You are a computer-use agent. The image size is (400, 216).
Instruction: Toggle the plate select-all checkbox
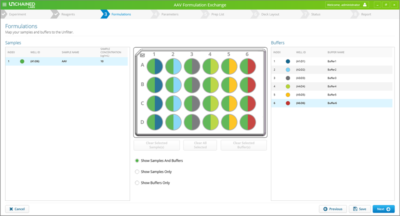(x=143, y=55)
